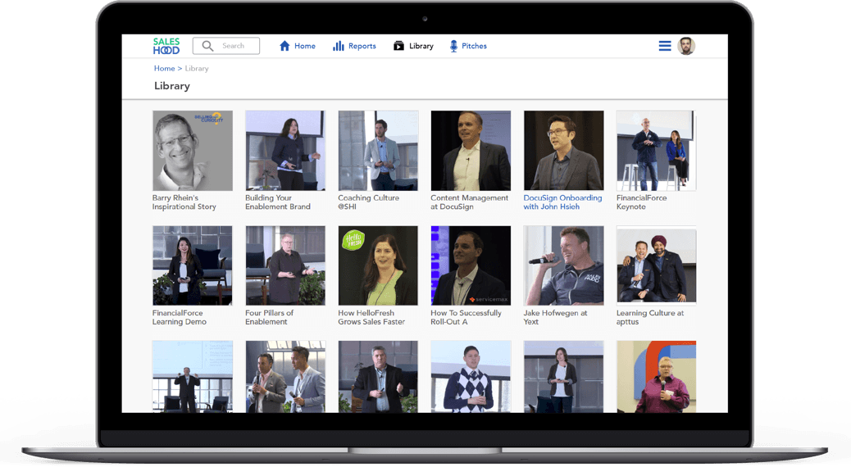Click the Library breadcrumb text

tap(197, 68)
